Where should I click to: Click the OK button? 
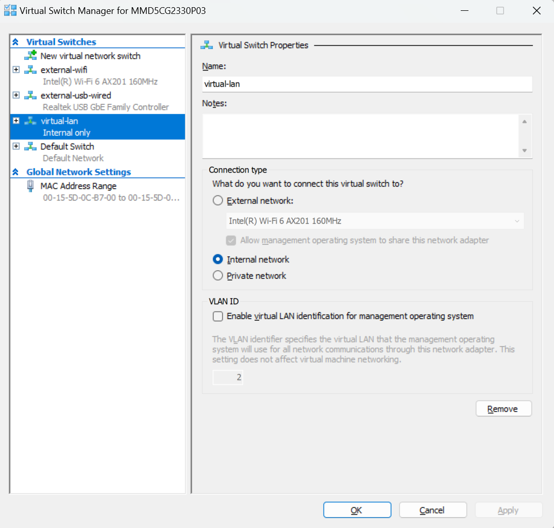(x=356, y=510)
